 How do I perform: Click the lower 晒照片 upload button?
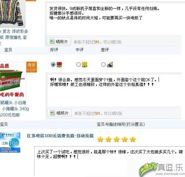[x=60, y=113]
